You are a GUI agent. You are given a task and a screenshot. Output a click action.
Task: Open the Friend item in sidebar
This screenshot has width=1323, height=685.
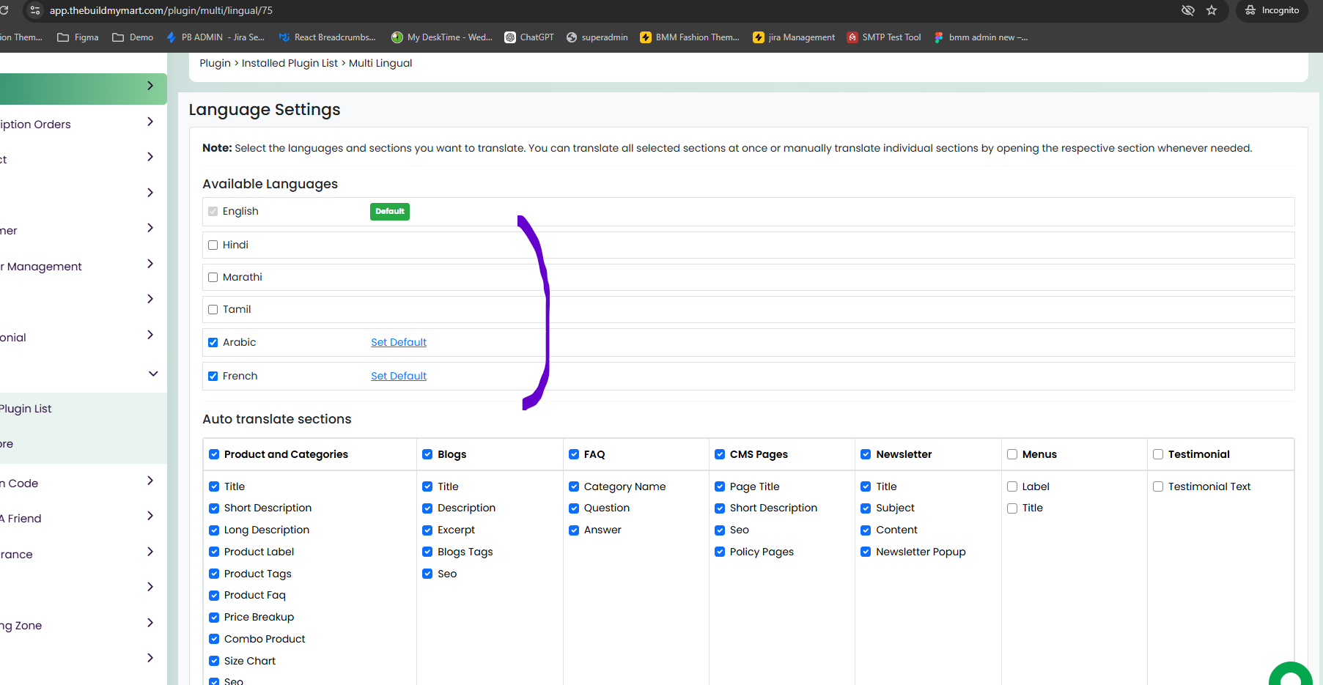(21, 519)
